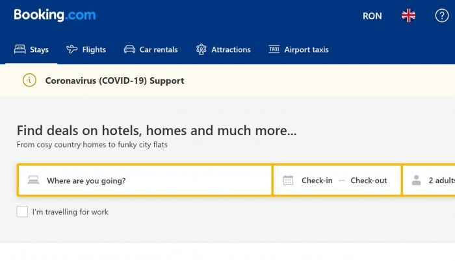The image size is (455, 261).
Task: Open the Check-in date picker
Action: (x=317, y=180)
